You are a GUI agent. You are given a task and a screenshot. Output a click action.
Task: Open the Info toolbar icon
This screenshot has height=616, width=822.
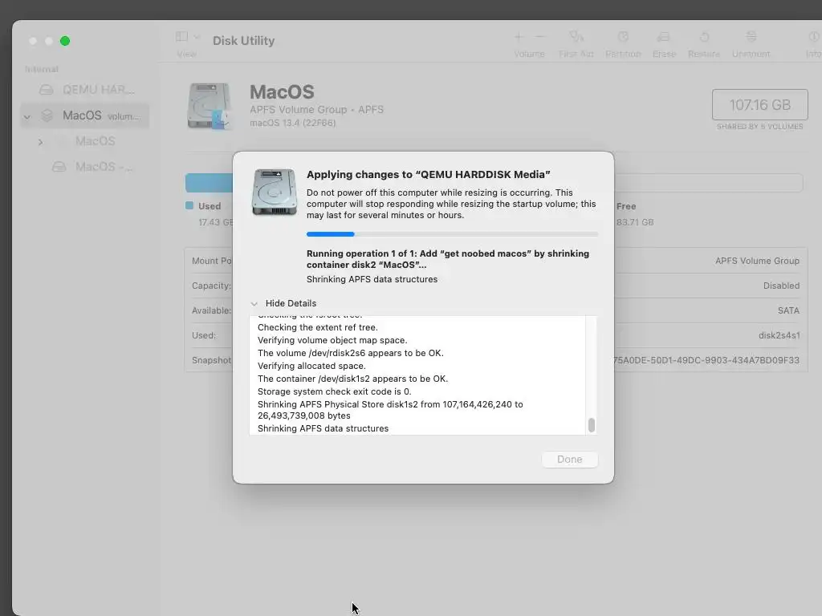coord(814,36)
